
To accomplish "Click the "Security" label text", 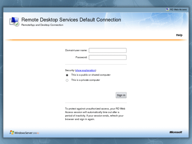I will click(69, 70).
